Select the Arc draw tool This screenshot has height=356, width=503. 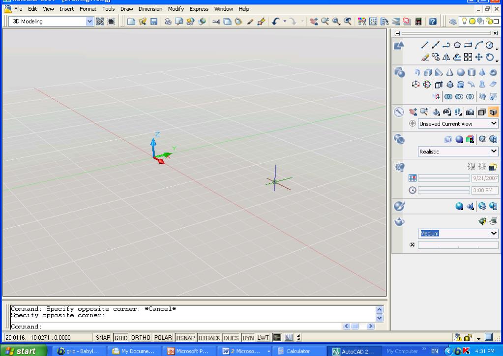[x=478, y=45]
